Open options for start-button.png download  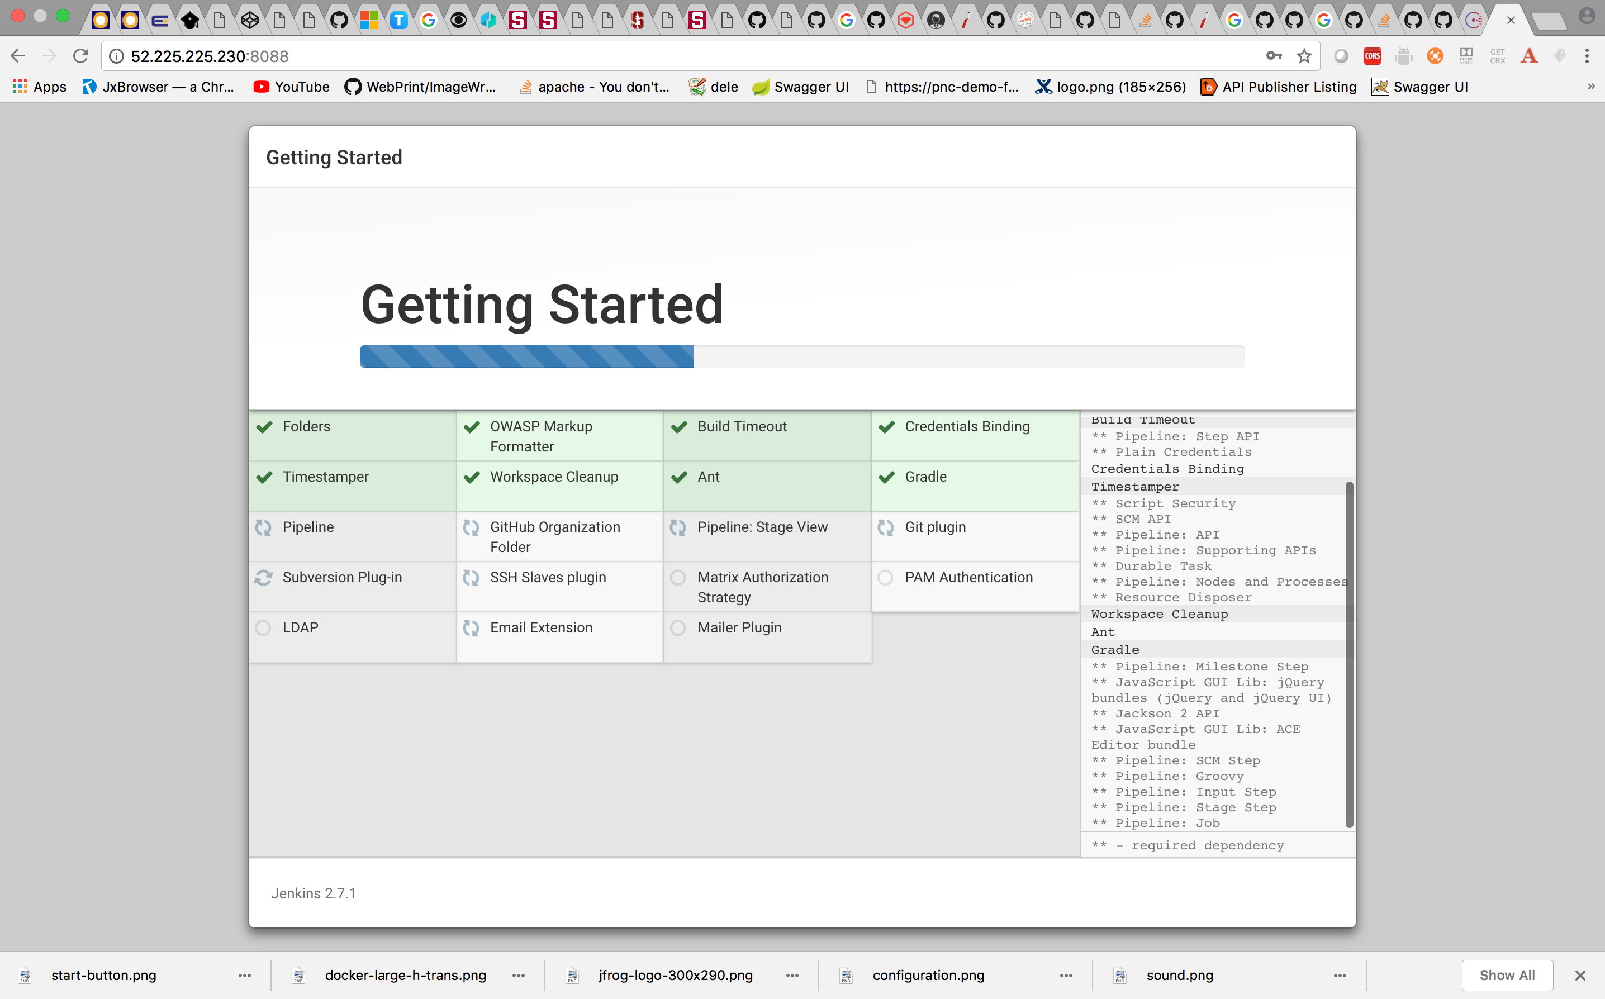point(244,975)
